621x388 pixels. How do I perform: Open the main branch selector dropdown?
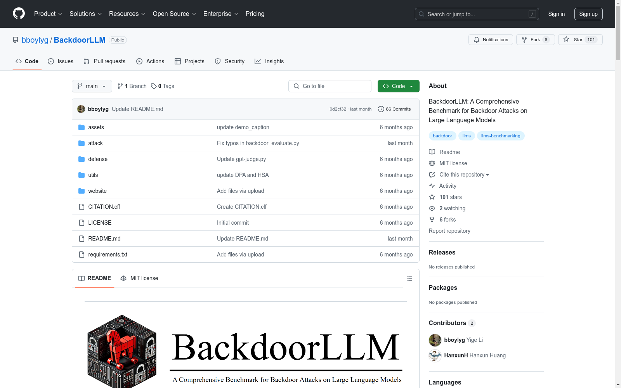(x=92, y=86)
